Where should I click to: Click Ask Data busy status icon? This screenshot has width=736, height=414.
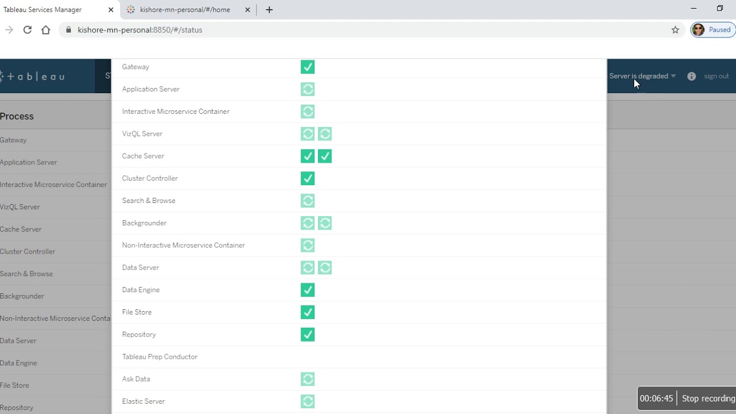308,379
